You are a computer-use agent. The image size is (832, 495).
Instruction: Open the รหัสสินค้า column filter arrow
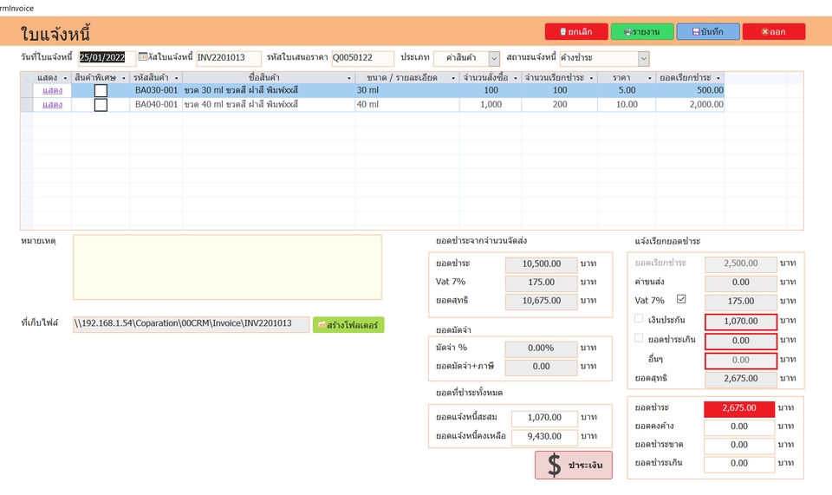[x=177, y=78]
